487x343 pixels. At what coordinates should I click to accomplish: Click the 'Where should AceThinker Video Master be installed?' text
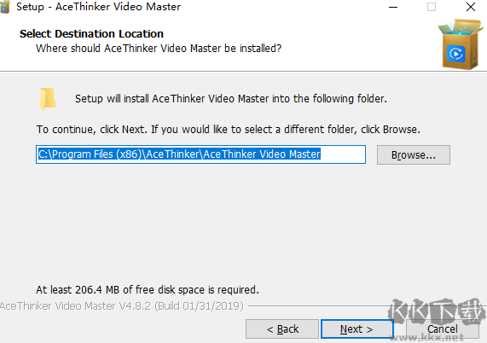[x=159, y=49]
